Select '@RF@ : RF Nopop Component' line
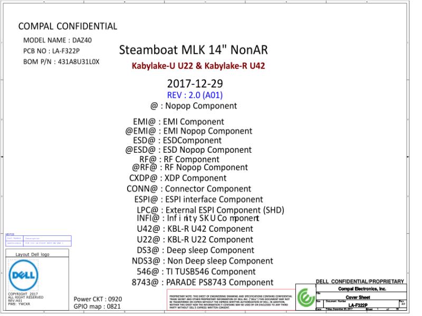Viewport: 422px width, 316px height. tap(190, 167)
